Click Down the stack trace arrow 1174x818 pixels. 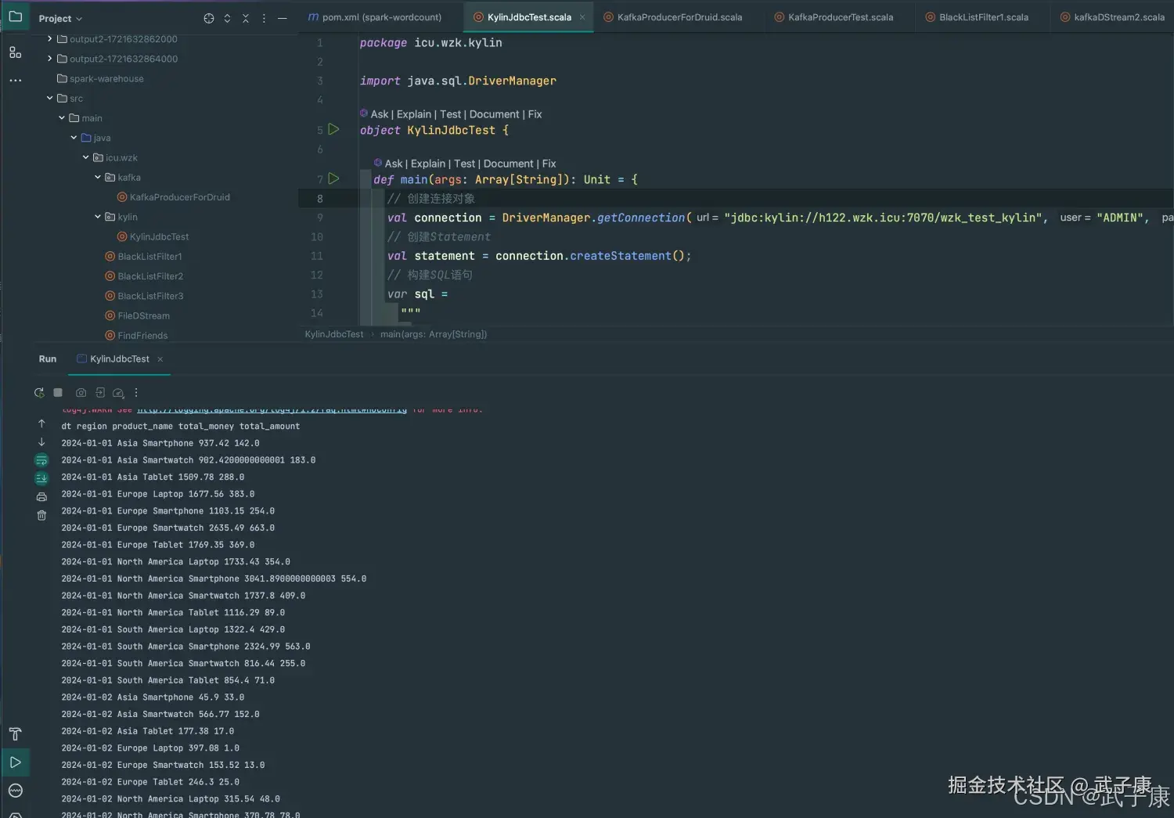pos(41,442)
